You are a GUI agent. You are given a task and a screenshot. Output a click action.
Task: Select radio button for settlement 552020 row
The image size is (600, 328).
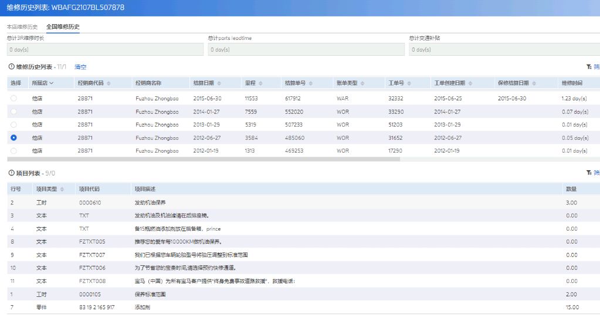(13, 111)
